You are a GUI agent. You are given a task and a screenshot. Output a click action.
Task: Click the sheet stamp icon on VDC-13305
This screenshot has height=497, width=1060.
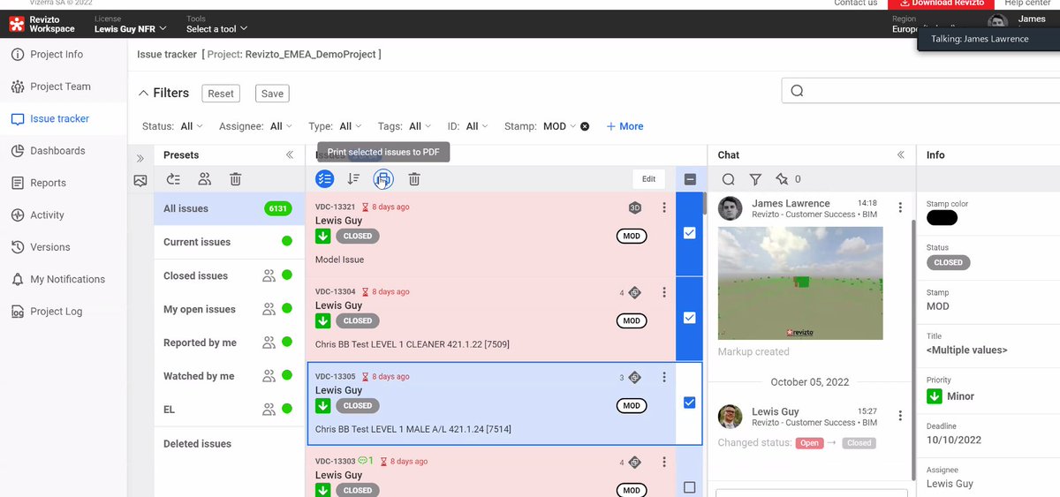tap(634, 377)
